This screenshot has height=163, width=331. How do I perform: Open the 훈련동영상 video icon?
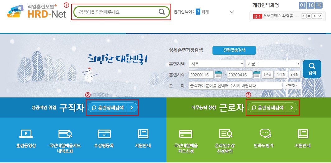coord(26,134)
